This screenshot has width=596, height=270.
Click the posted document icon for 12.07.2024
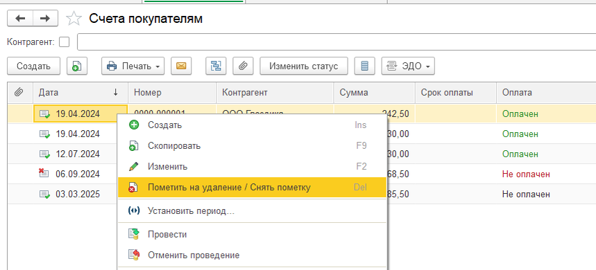coord(45,154)
